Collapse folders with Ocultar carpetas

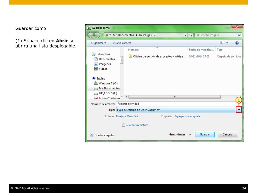[102, 135]
